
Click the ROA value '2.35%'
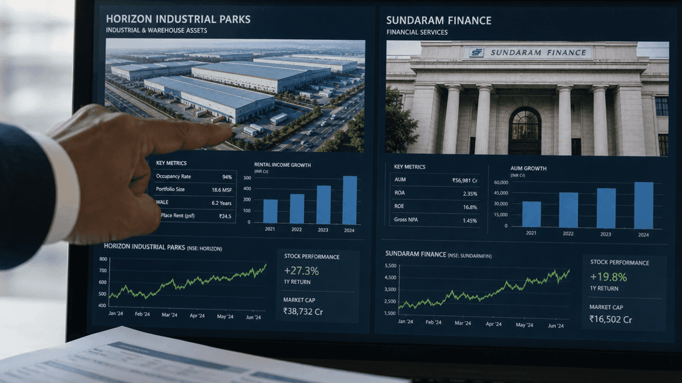pyautogui.click(x=470, y=193)
